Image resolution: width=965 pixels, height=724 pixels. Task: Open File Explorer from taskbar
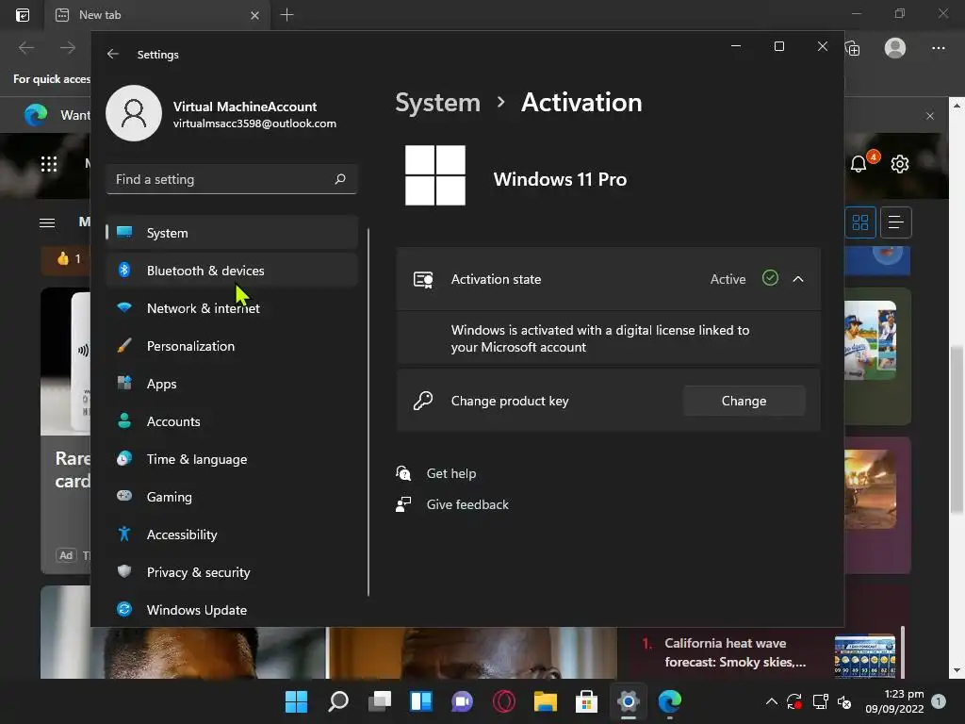546,701
